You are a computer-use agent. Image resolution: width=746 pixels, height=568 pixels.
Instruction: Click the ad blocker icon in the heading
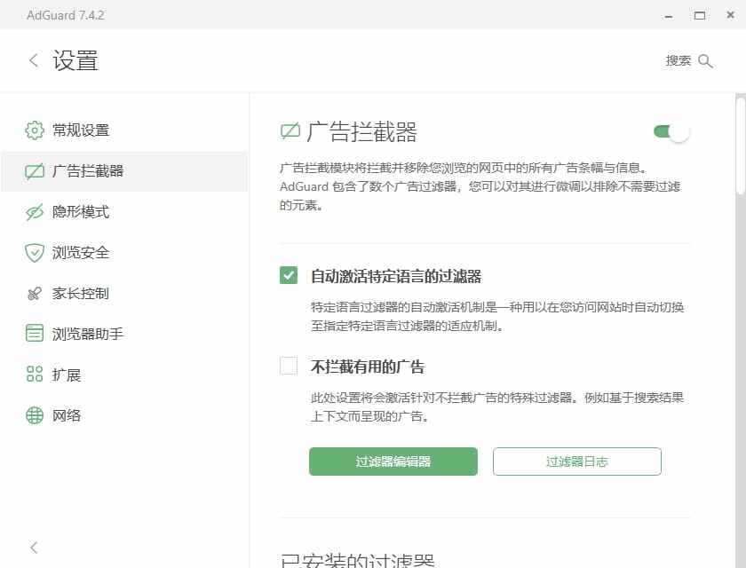290,130
